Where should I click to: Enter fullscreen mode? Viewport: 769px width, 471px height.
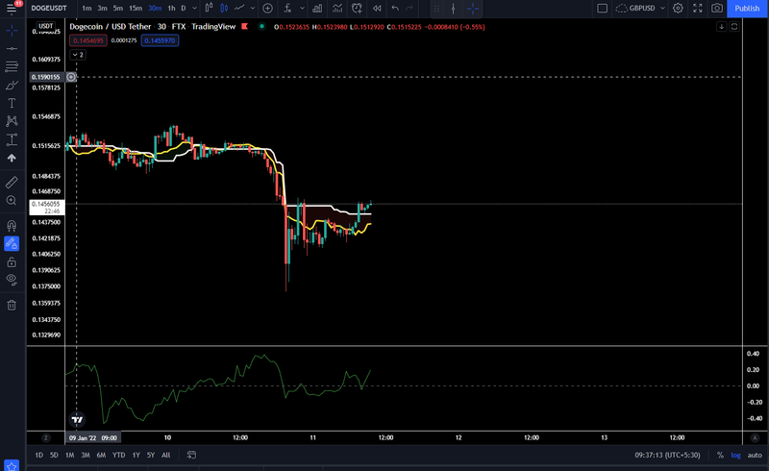click(x=698, y=8)
